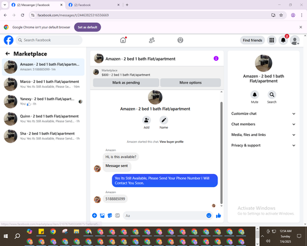Image resolution: width=307 pixels, height=246 pixels.
Task: Reload the page in Chrome
Action: [23, 15]
